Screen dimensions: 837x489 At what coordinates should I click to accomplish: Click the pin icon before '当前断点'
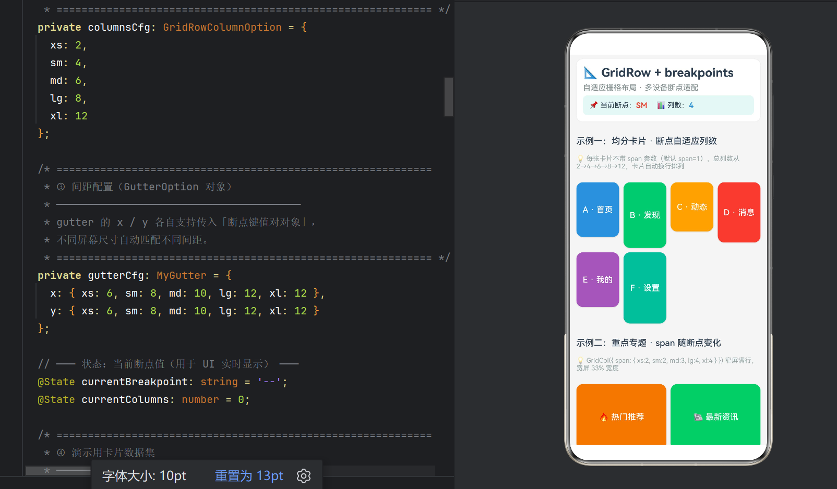click(x=593, y=105)
